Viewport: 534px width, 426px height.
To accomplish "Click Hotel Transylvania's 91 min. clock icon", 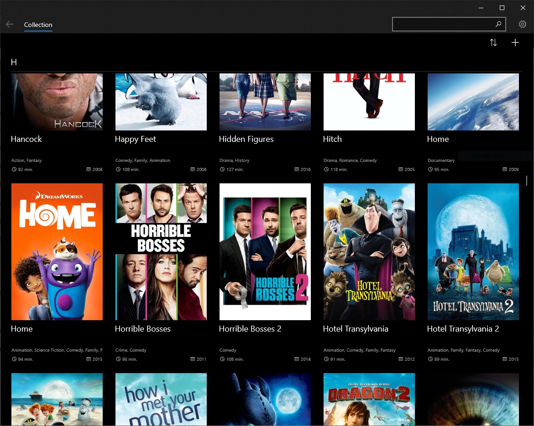I will pyautogui.click(x=326, y=359).
